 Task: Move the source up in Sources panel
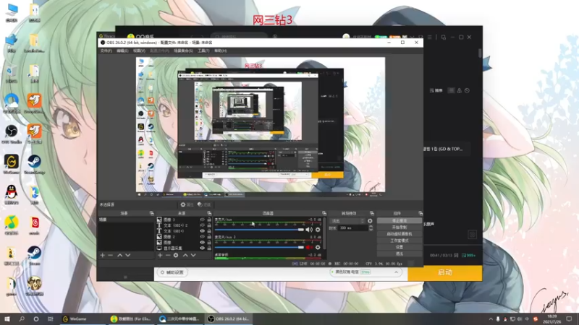(x=185, y=255)
